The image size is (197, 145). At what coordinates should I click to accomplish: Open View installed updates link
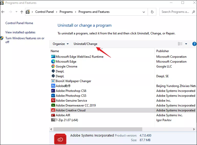point(20,32)
